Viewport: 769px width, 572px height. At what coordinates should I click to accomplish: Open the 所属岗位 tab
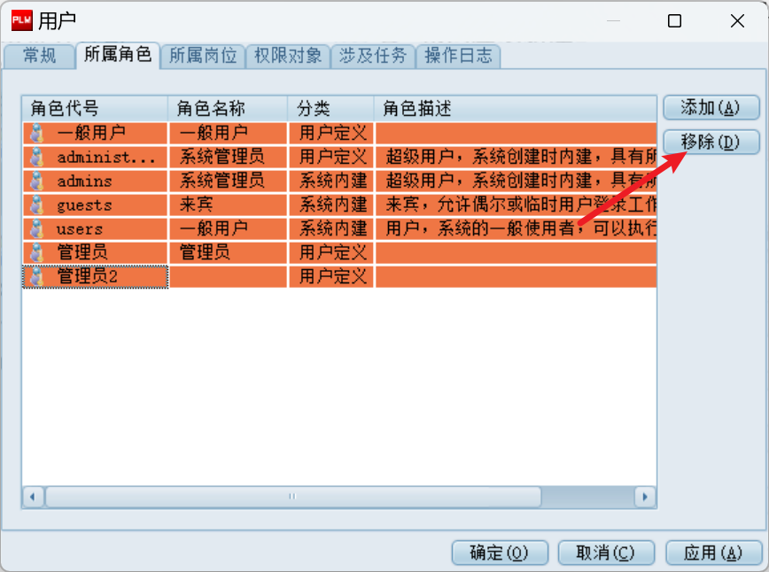coord(203,56)
